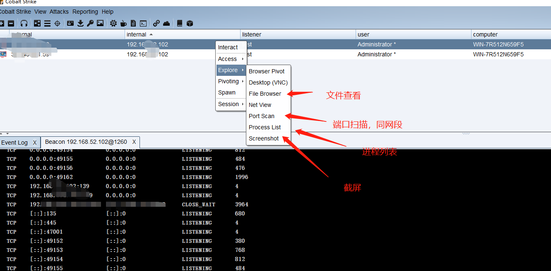Sort by the listener column header
This screenshot has height=271, width=551.
[x=298, y=34]
